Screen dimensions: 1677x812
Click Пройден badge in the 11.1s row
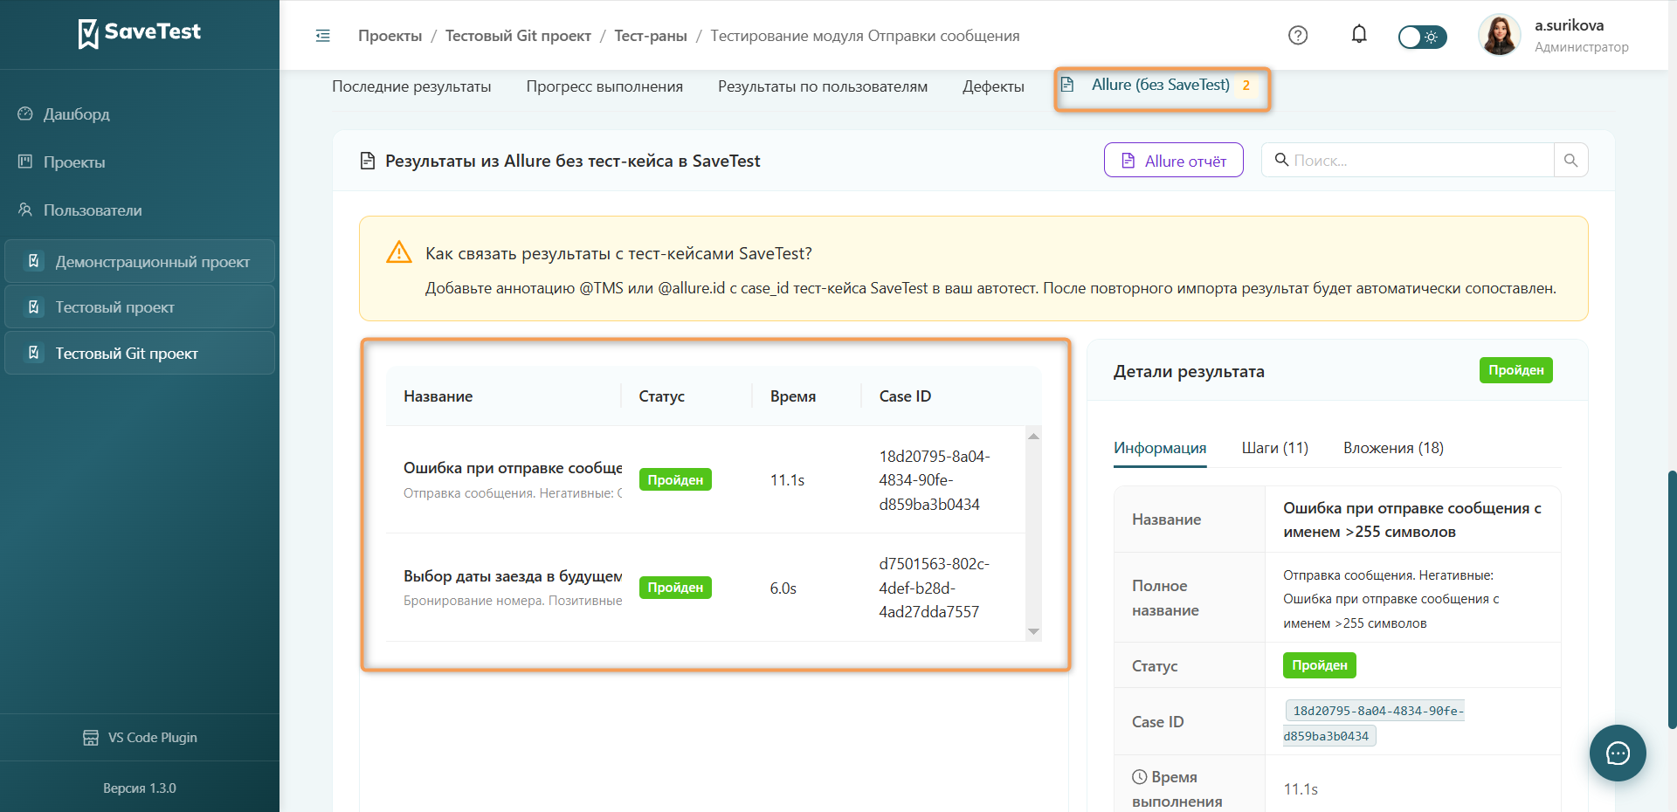[675, 480]
